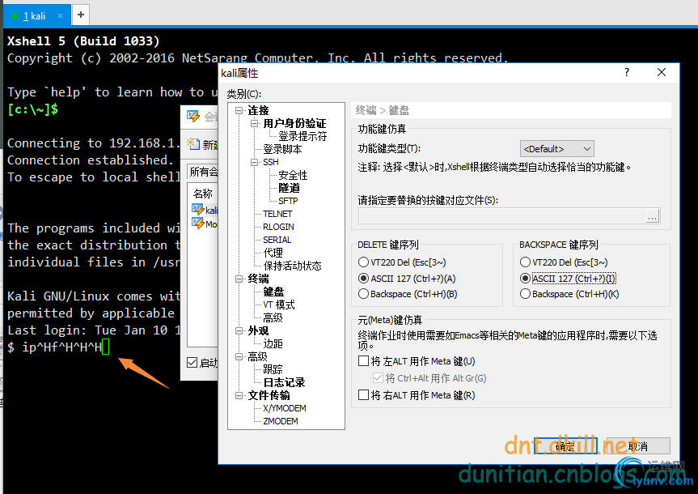Select 边距 under 外观
The height and width of the screenshot is (494, 698).
[273, 343]
